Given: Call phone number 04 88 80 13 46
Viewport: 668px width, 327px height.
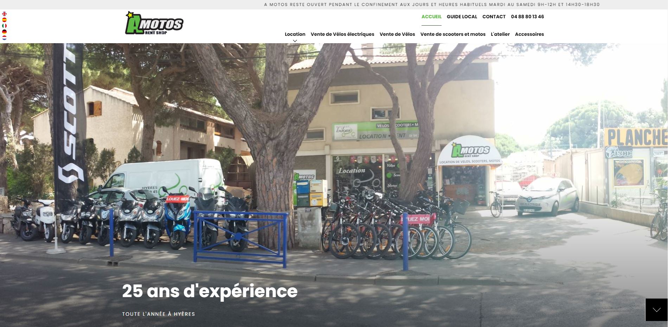Looking at the screenshot, I should point(527,17).
